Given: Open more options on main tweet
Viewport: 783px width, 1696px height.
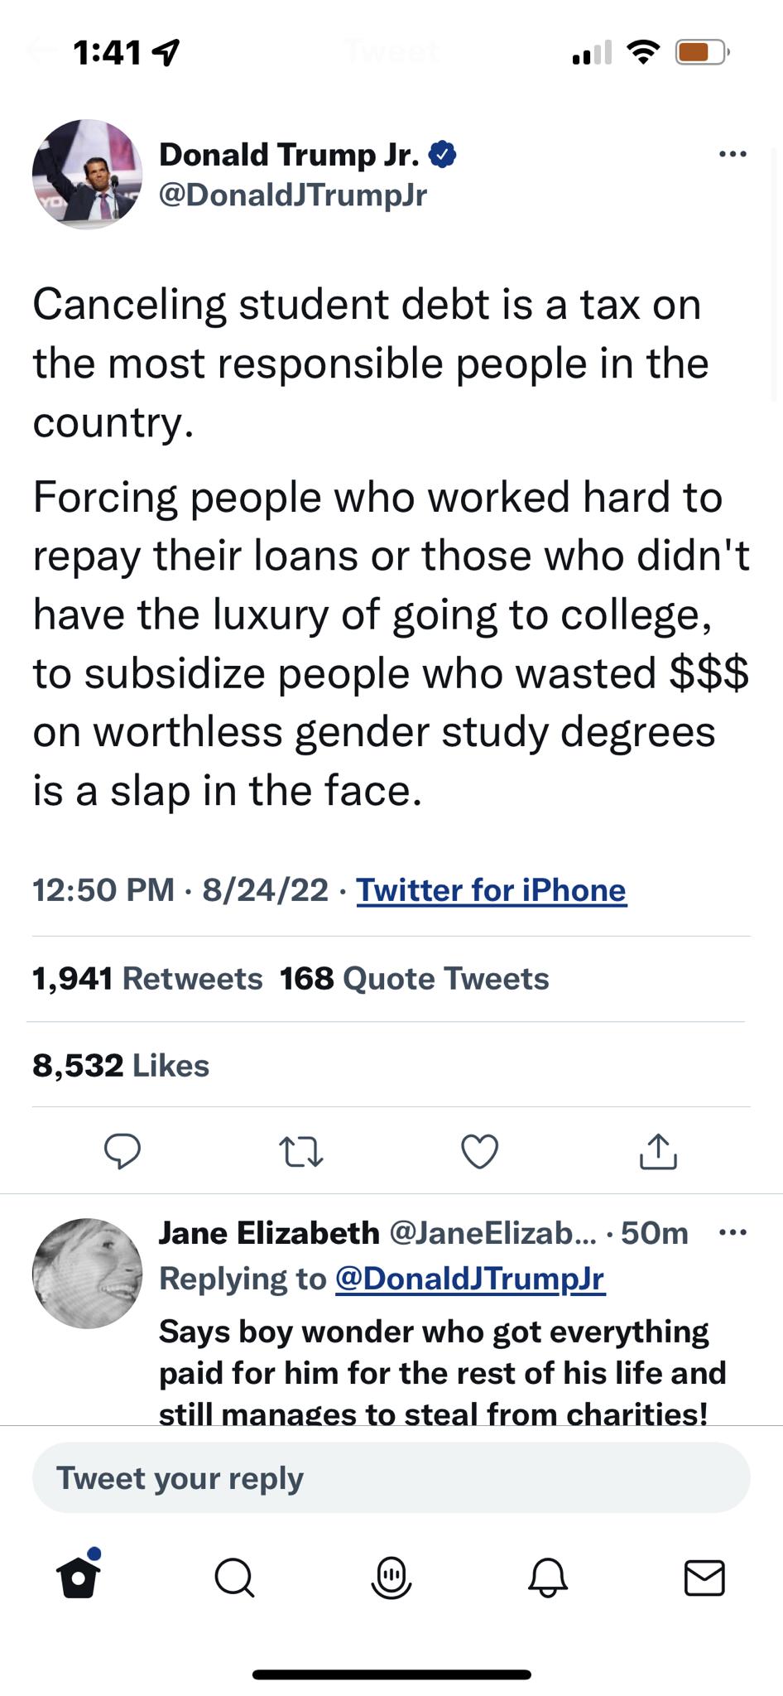Looking at the screenshot, I should click(733, 154).
